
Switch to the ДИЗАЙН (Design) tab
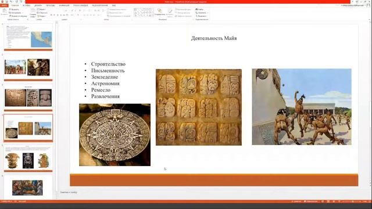(38, 5)
